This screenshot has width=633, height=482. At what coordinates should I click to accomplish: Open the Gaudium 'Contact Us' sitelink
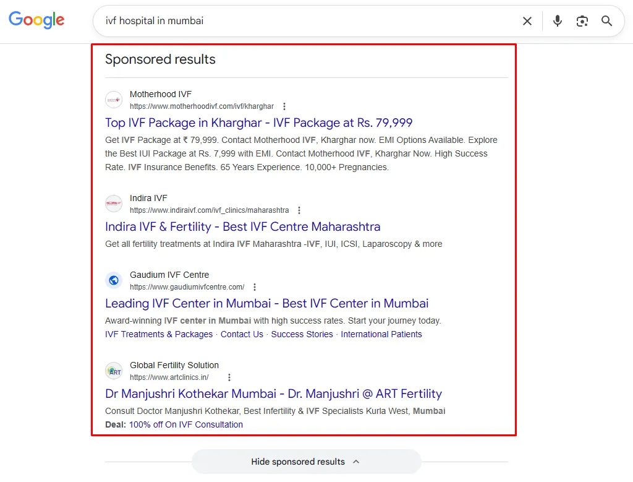242,334
